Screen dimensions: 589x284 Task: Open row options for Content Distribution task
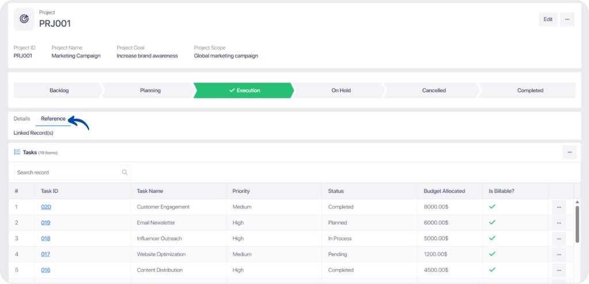point(559,270)
